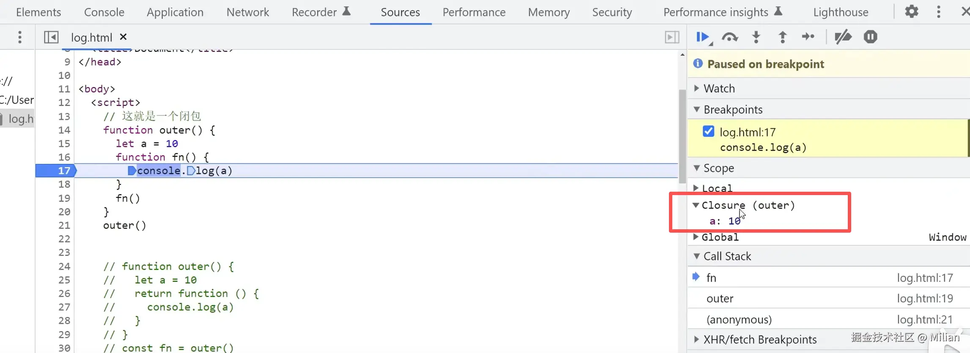
Task: Deactivate all breakpoints
Action: pyautogui.click(x=843, y=37)
